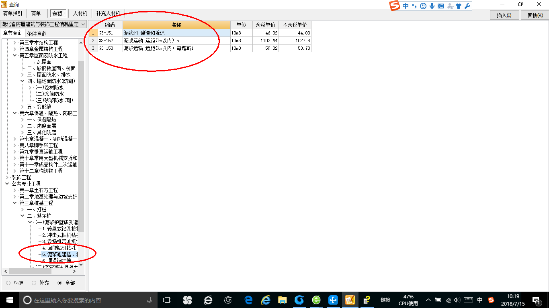Open the 湖北省房屋建筑 quota library dropdown
Screen dimensions: 549x308
point(43,24)
